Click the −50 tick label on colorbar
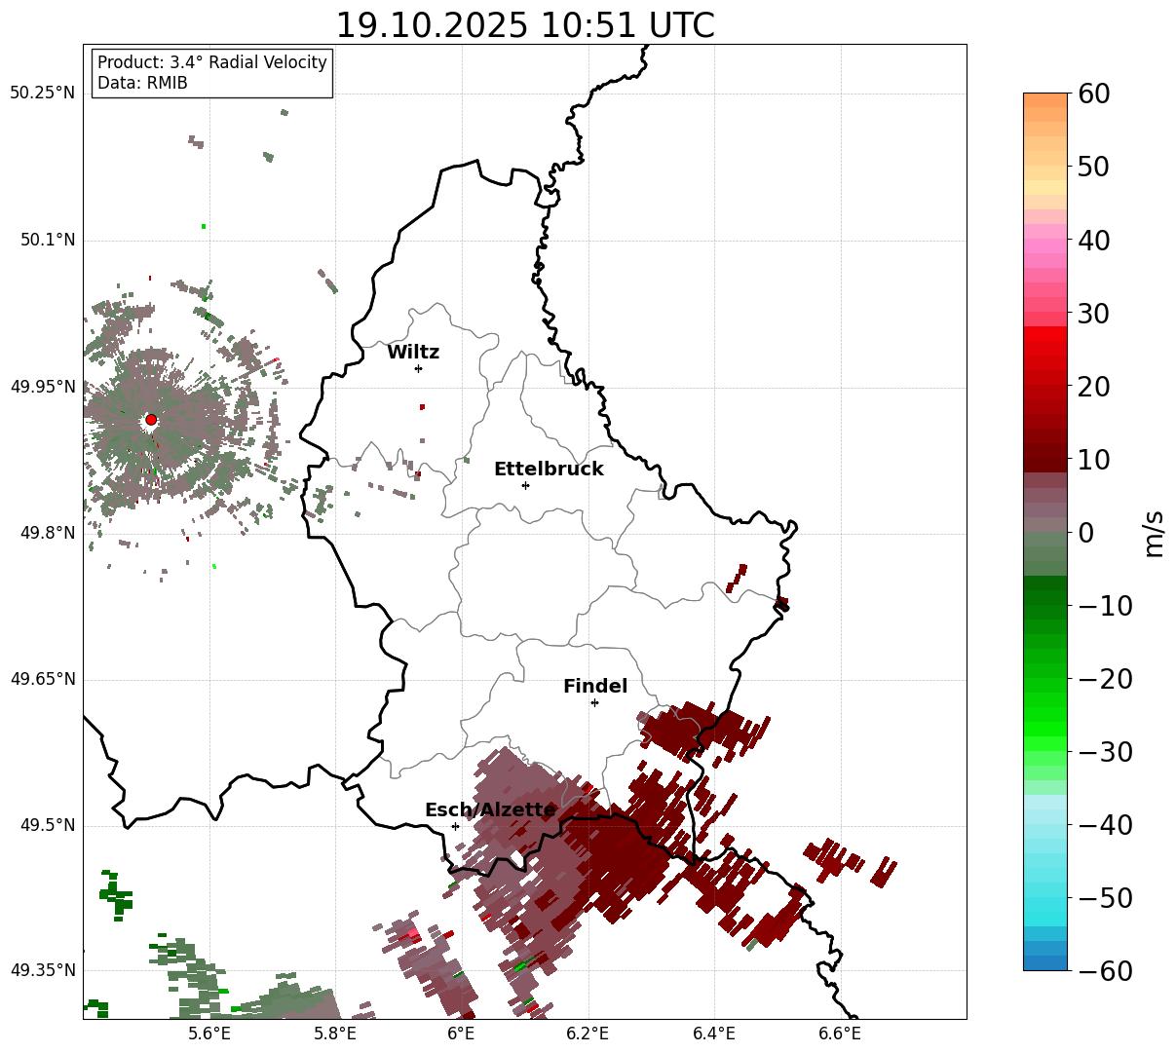The height and width of the screenshot is (1053, 1176). coord(1105,898)
